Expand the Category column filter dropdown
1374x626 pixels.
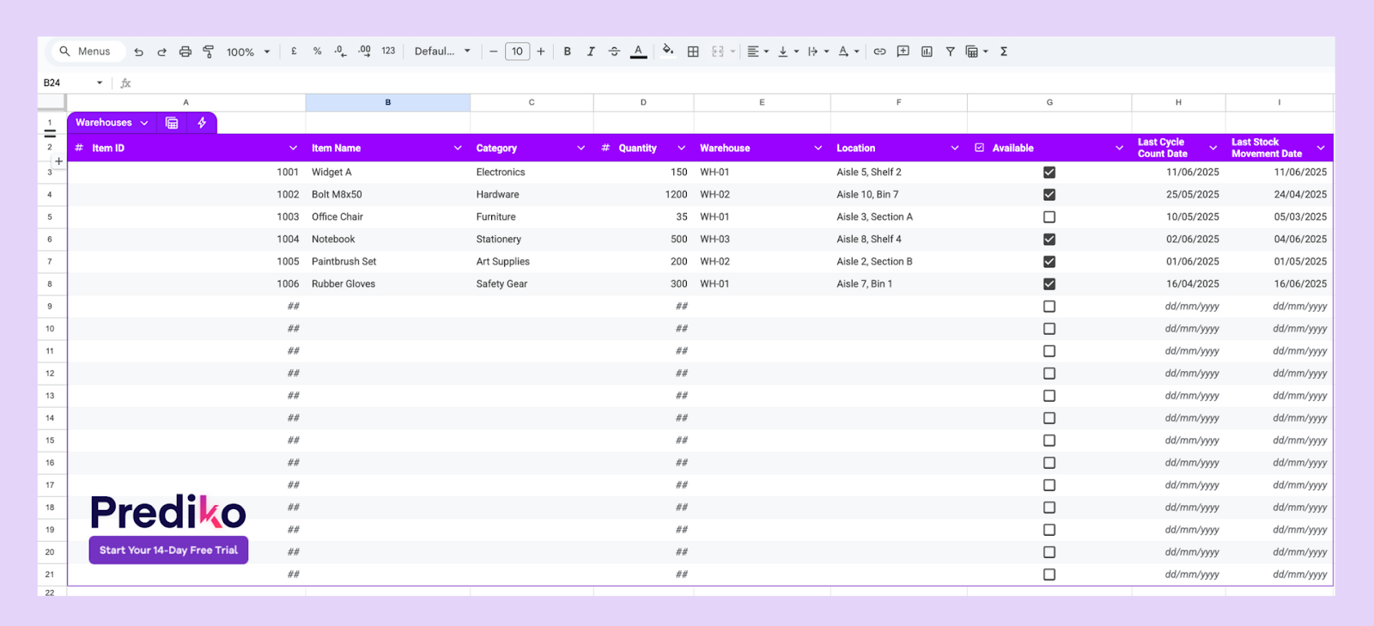581,148
